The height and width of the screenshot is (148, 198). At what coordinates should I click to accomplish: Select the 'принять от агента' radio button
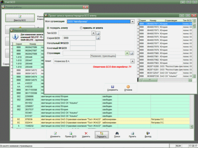[81, 28]
